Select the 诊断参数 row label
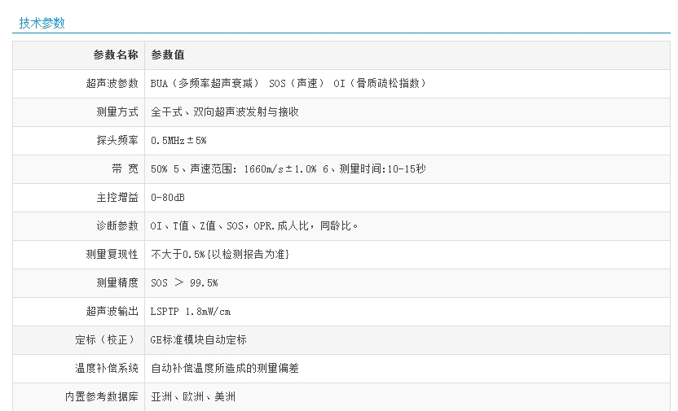Viewport: 678px width, 411px height. click(117, 225)
